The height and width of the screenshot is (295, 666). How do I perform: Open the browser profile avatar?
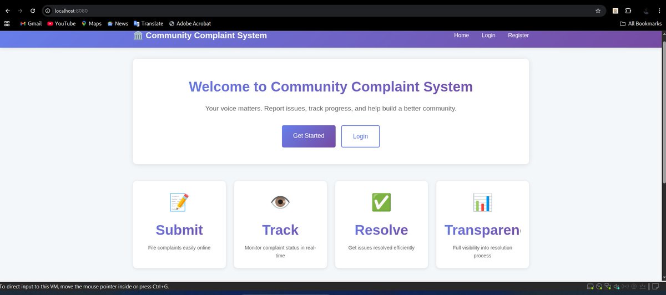coord(645,11)
